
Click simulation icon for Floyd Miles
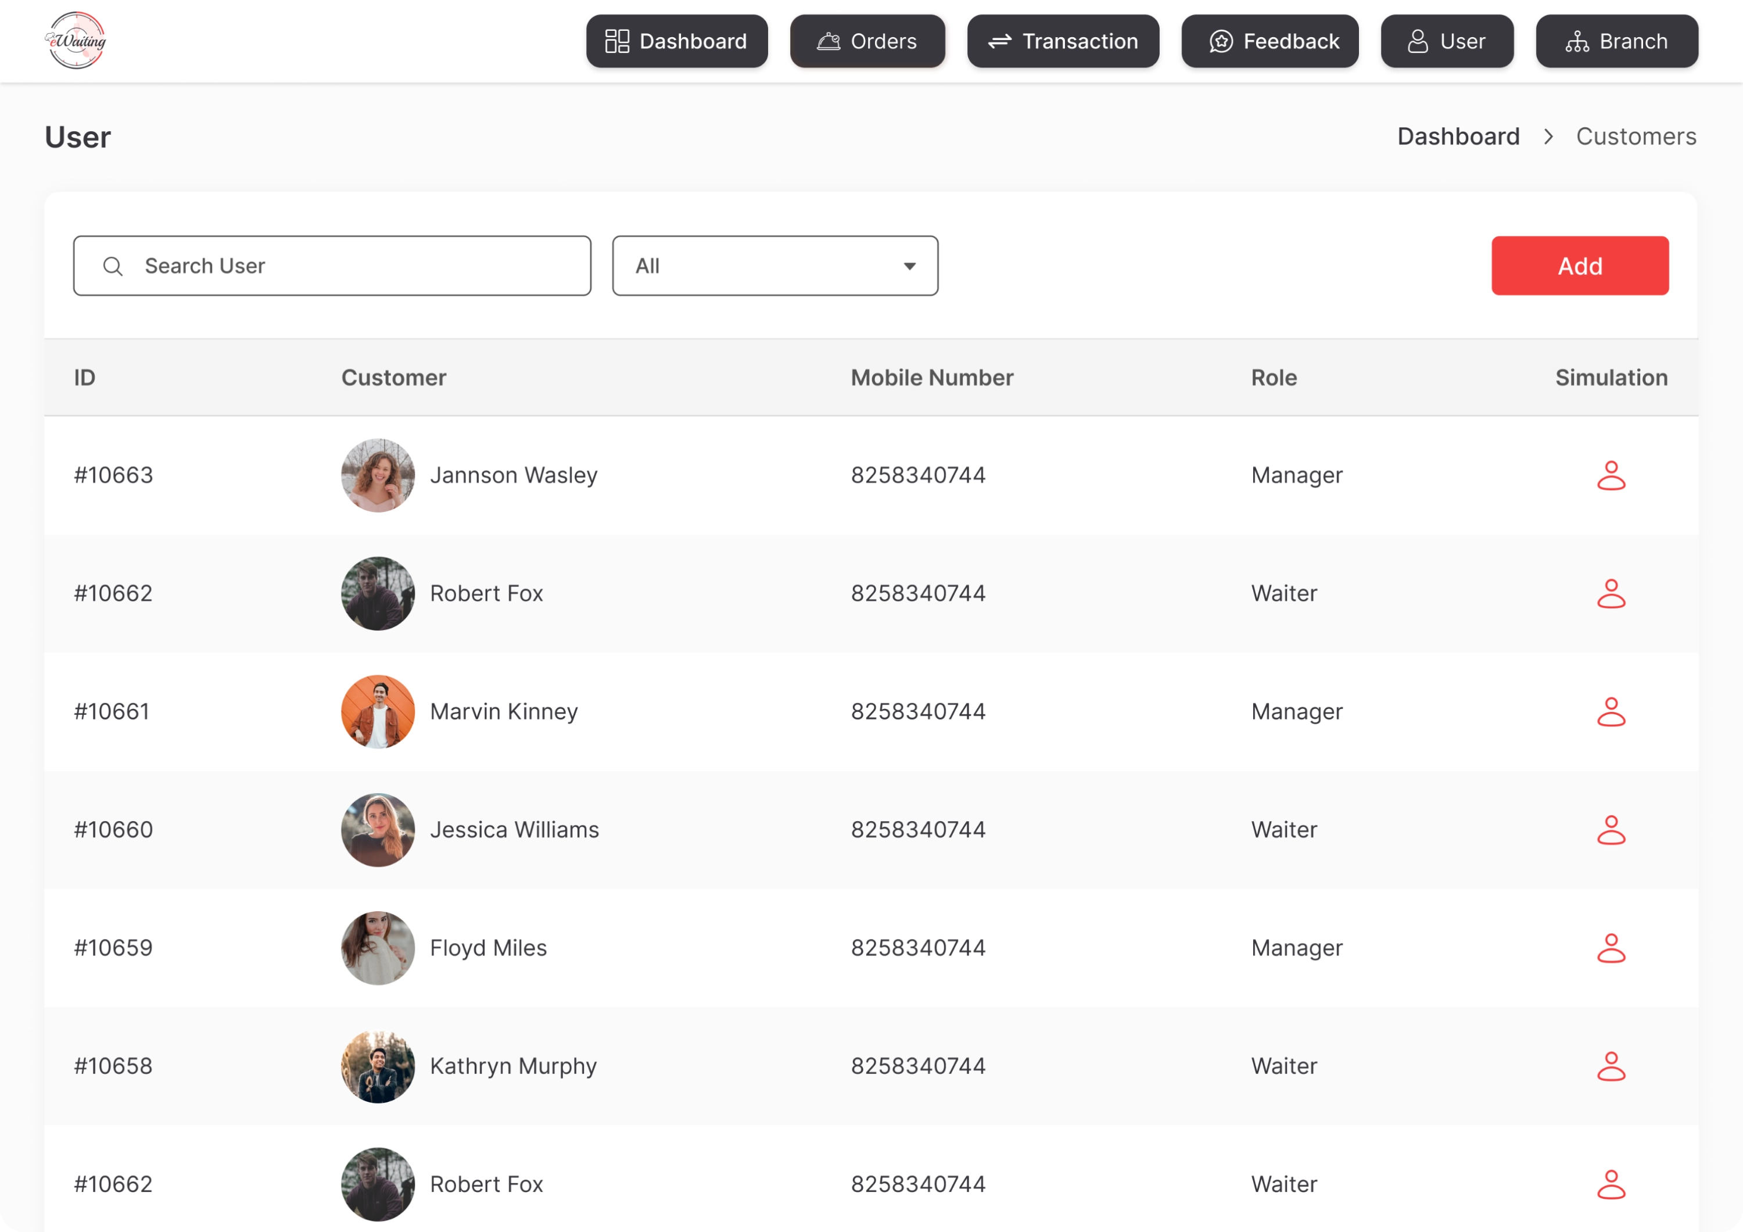tap(1610, 948)
